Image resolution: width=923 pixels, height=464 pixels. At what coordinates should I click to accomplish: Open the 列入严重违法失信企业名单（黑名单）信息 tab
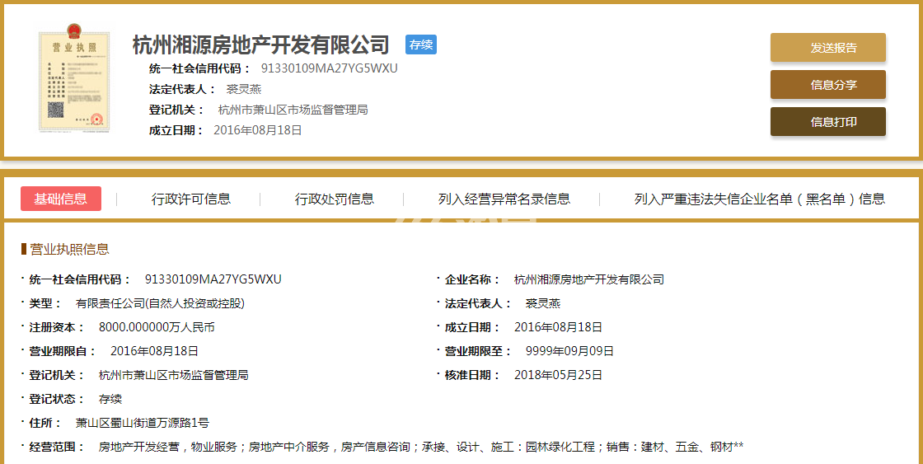click(x=759, y=199)
